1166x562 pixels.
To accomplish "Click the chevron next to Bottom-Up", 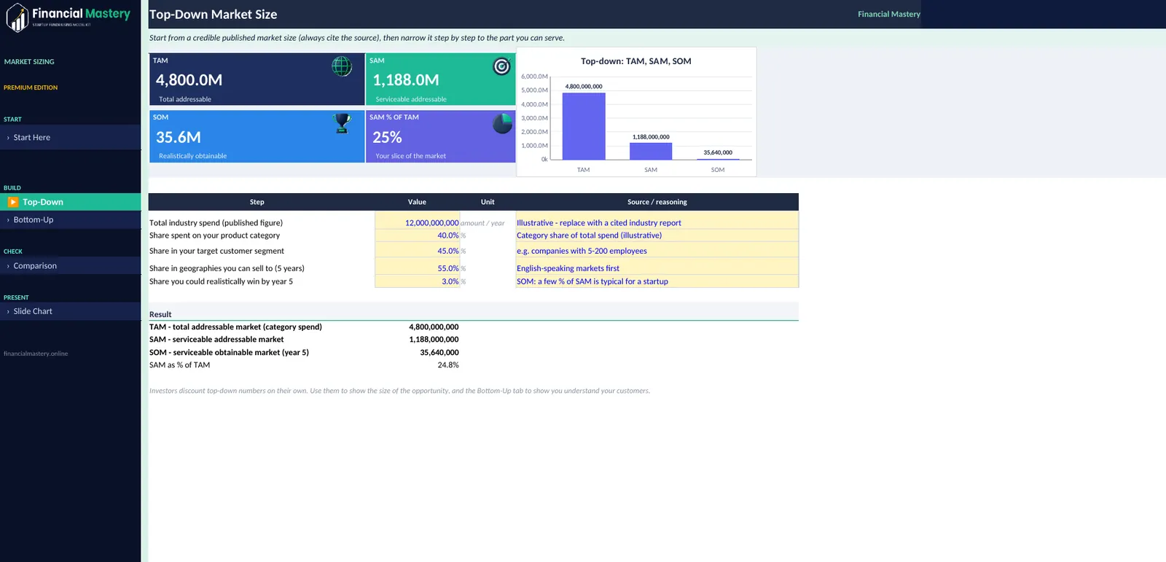I will pyautogui.click(x=8, y=220).
